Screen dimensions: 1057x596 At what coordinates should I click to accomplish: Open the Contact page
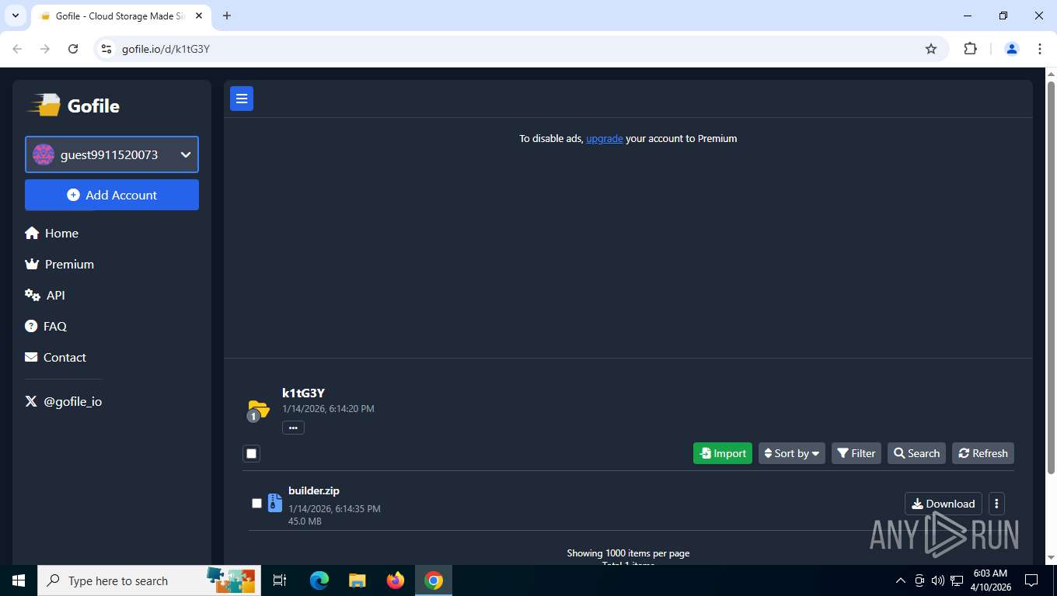(56, 357)
